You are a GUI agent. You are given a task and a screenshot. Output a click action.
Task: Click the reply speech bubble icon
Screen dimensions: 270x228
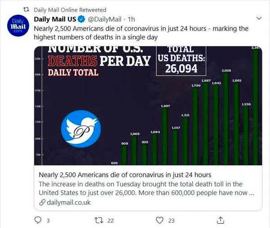(x=38, y=220)
